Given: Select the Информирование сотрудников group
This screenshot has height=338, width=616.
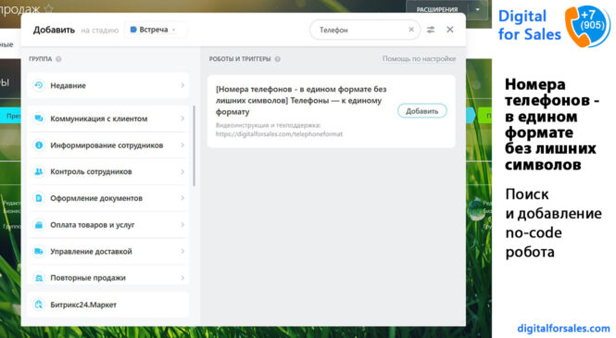Looking at the screenshot, I should tap(108, 144).
